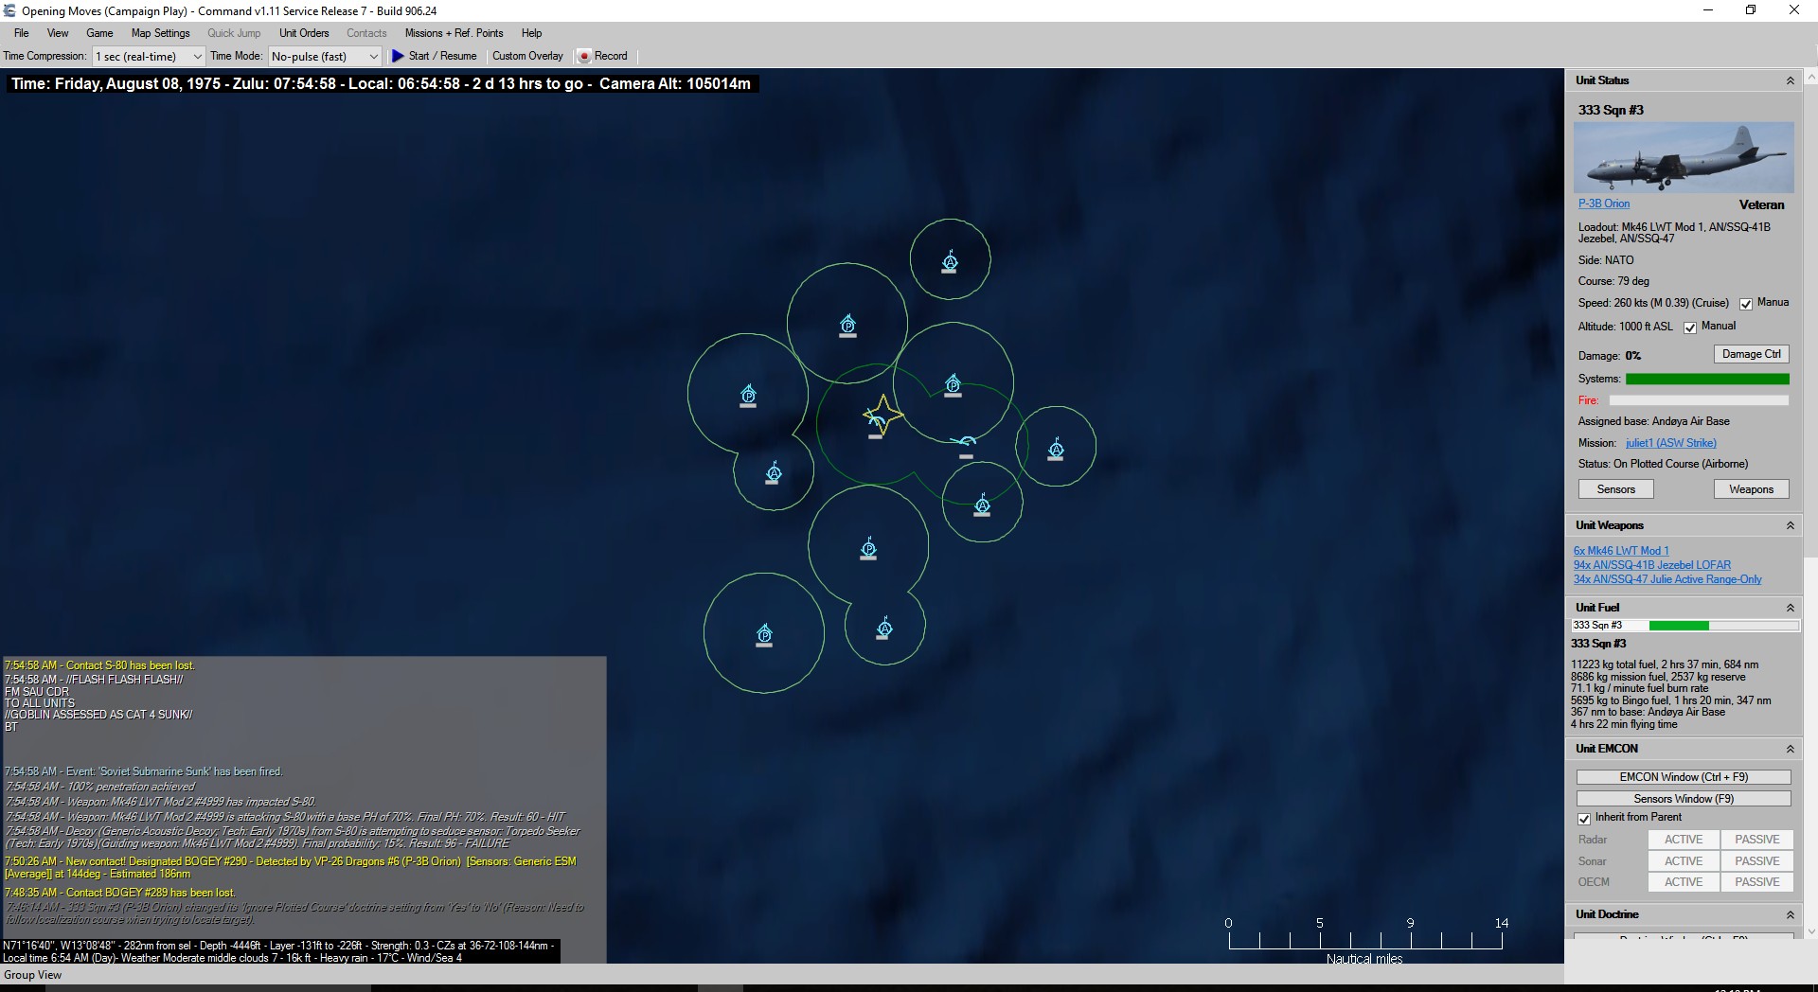Open the P-3B Orion database link
Screen dimensions: 1818x992
tap(1604, 204)
